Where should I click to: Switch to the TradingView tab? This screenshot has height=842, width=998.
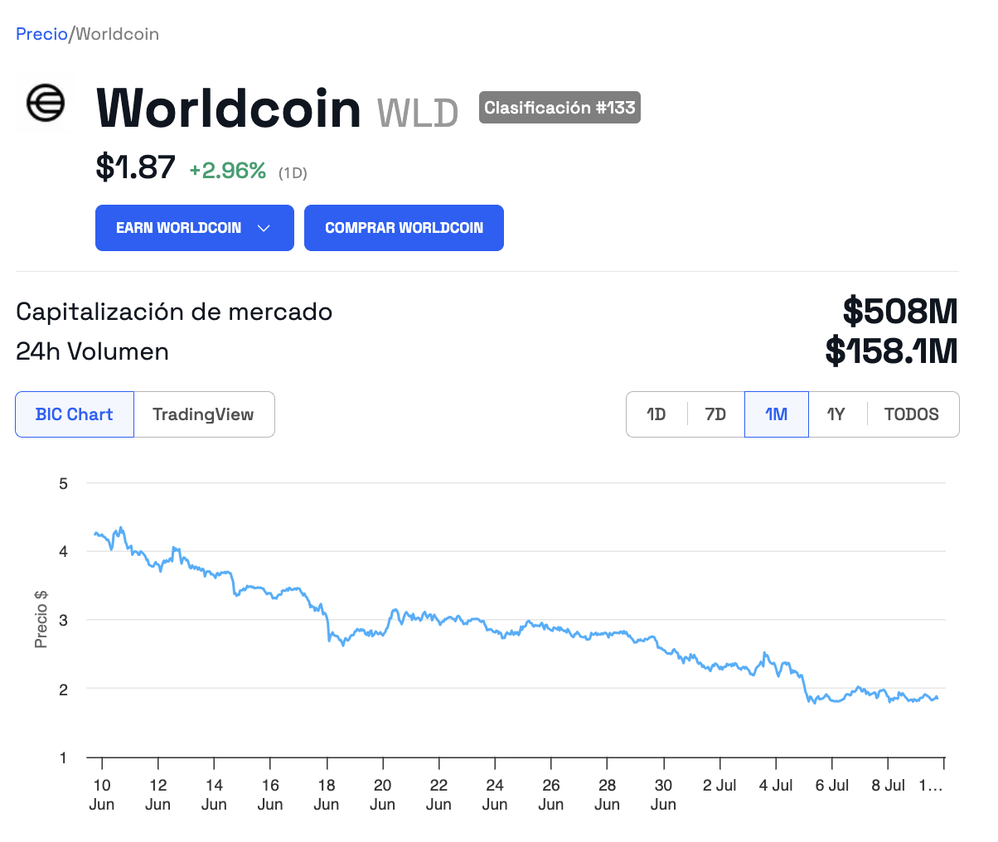203,414
